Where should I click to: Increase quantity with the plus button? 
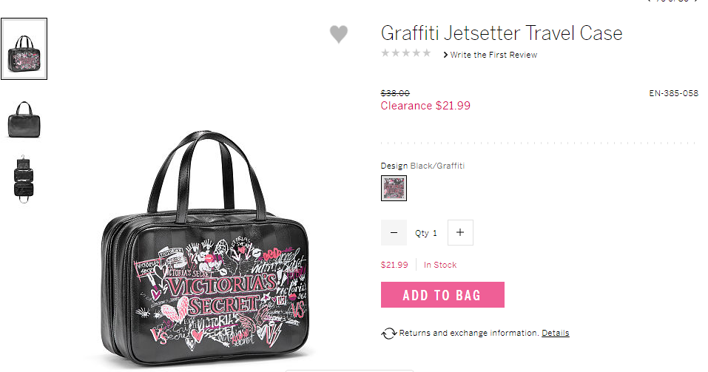tap(460, 232)
